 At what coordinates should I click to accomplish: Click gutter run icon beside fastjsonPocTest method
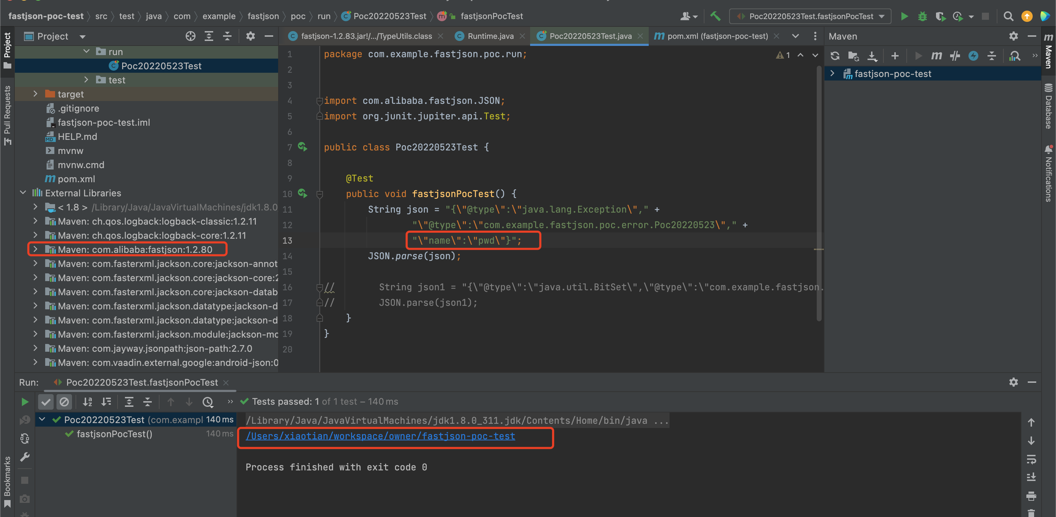coord(302,193)
